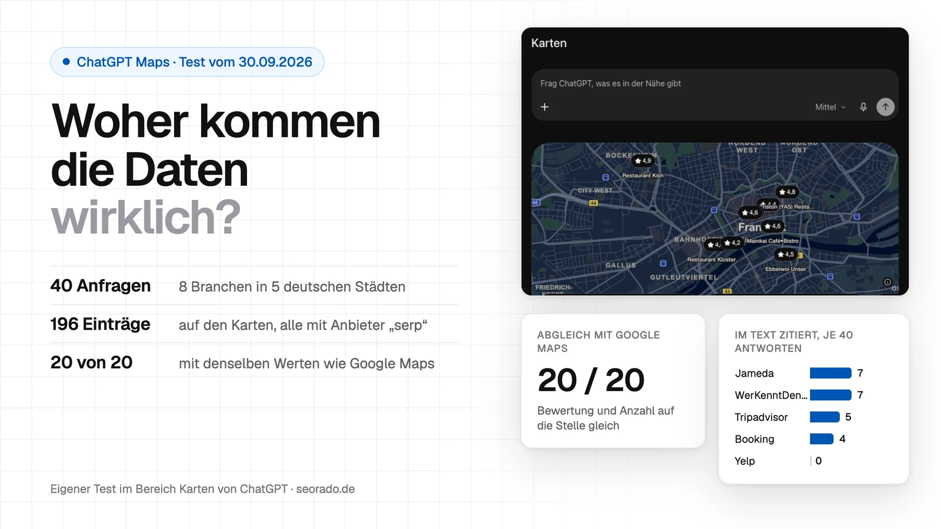This screenshot has width=941, height=529.
Task: Click the Jameda blue bar
Action: pos(830,373)
